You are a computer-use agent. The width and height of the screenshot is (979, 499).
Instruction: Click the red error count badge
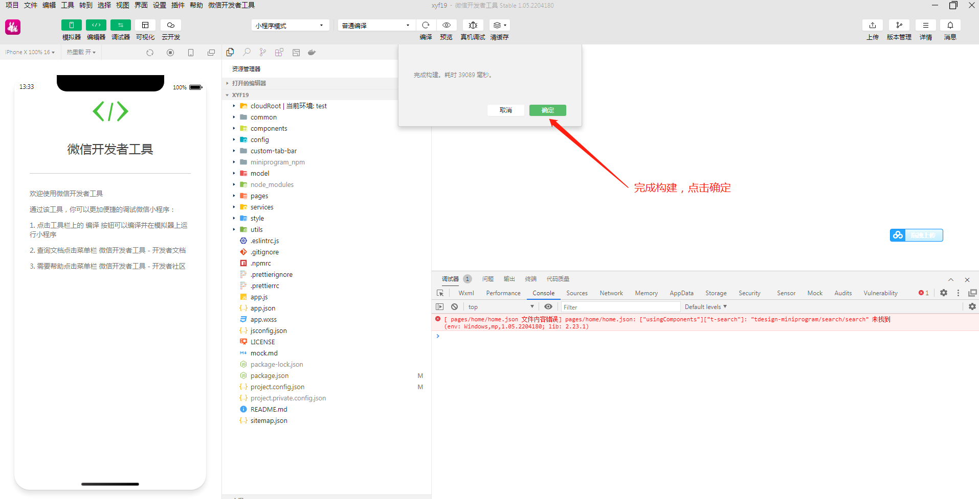click(924, 293)
